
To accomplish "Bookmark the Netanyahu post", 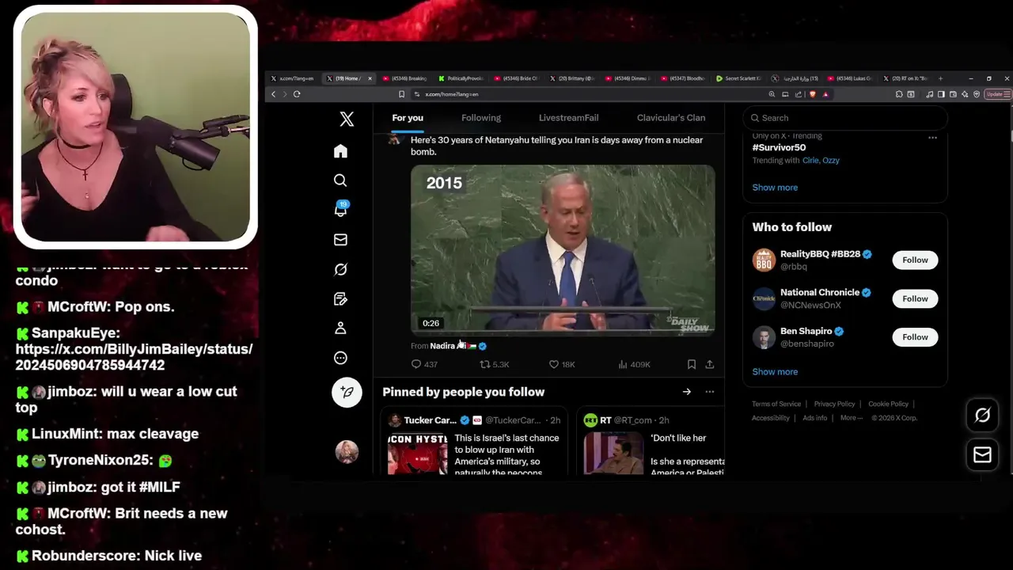I will pyautogui.click(x=691, y=364).
